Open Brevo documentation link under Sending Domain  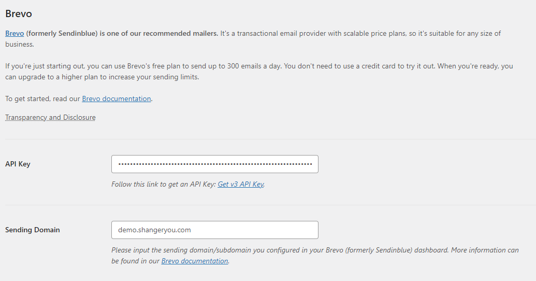[x=195, y=261]
